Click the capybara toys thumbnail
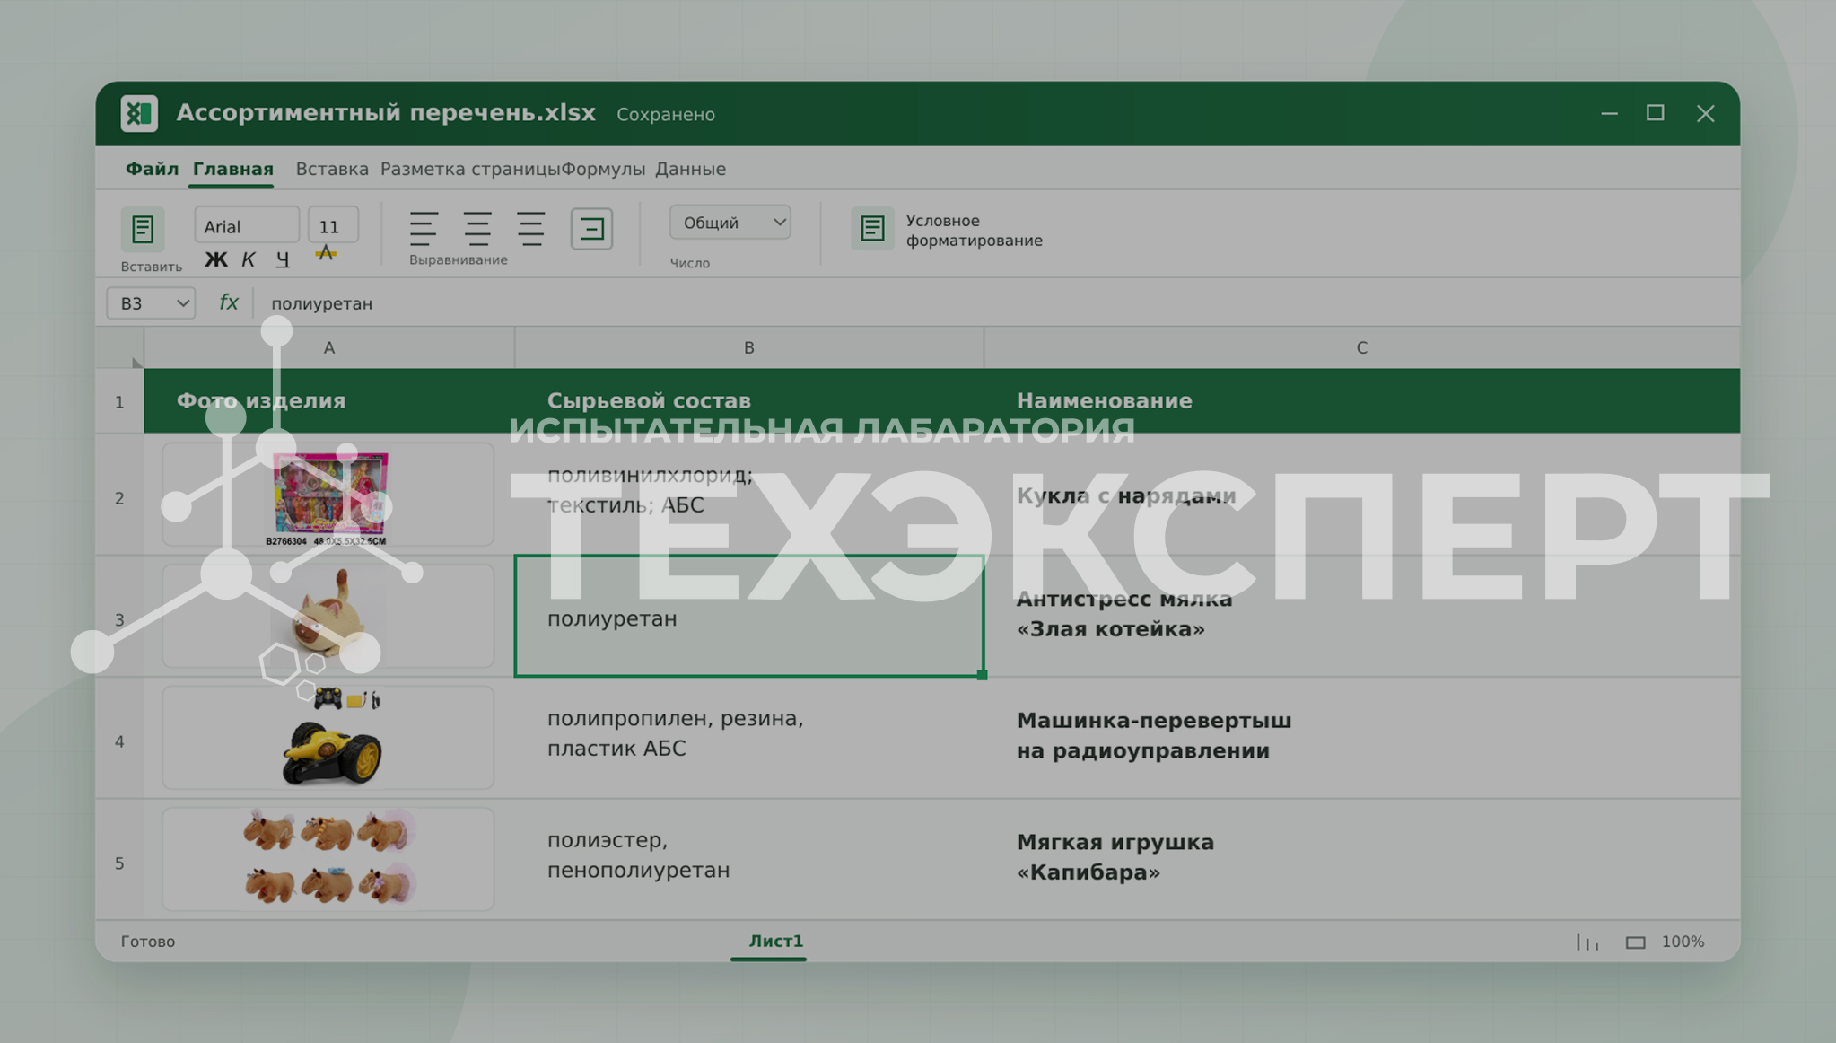The width and height of the screenshot is (1836, 1043). click(x=328, y=858)
